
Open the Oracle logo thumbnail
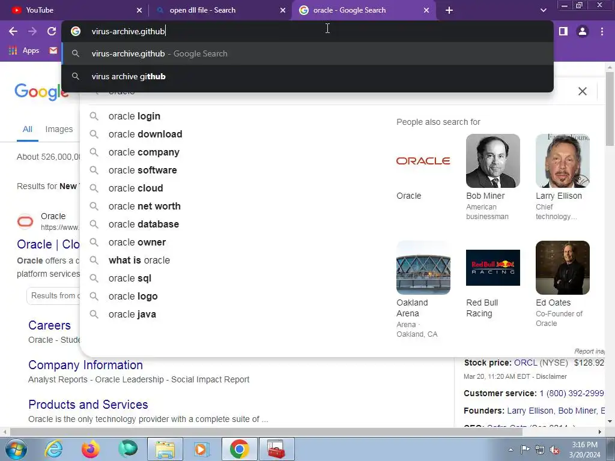(x=423, y=161)
